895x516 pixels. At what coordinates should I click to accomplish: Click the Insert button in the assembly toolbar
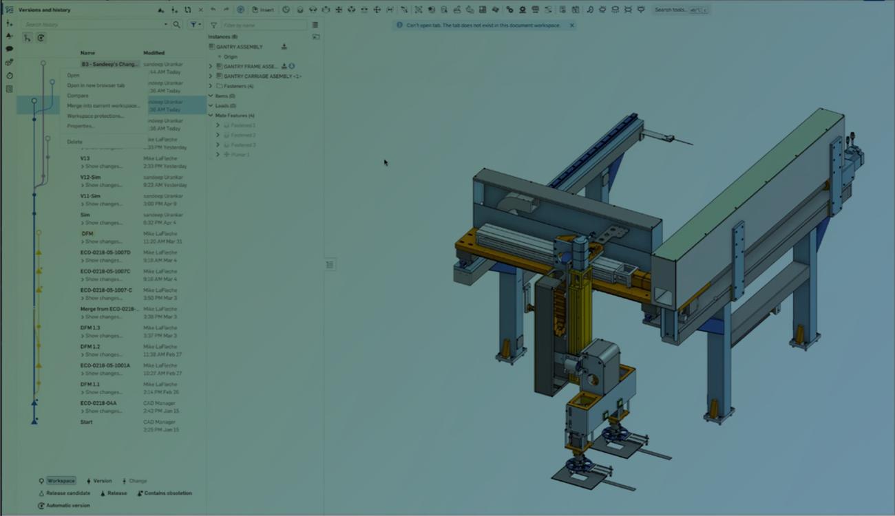tap(264, 10)
